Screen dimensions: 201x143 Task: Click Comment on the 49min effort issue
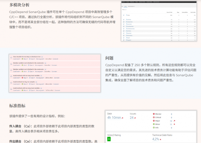coord(56,84)
